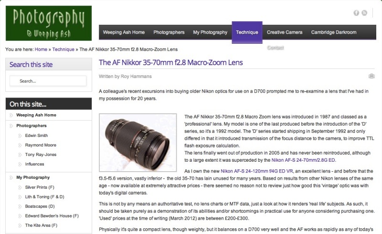Open The Kite Area (F) link
382x234 pixels.
[41, 225]
